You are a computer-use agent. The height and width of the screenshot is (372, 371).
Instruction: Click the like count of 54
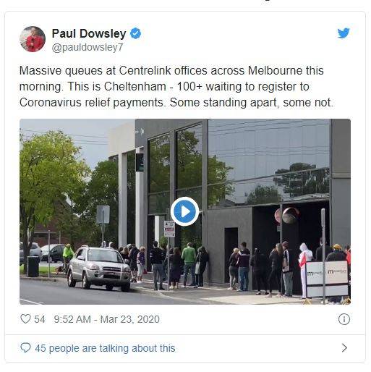tap(40, 319)
